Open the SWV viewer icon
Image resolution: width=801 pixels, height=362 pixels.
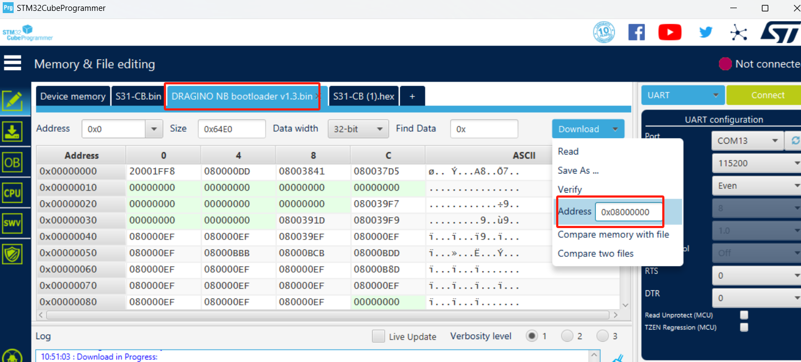click(13, 223)
